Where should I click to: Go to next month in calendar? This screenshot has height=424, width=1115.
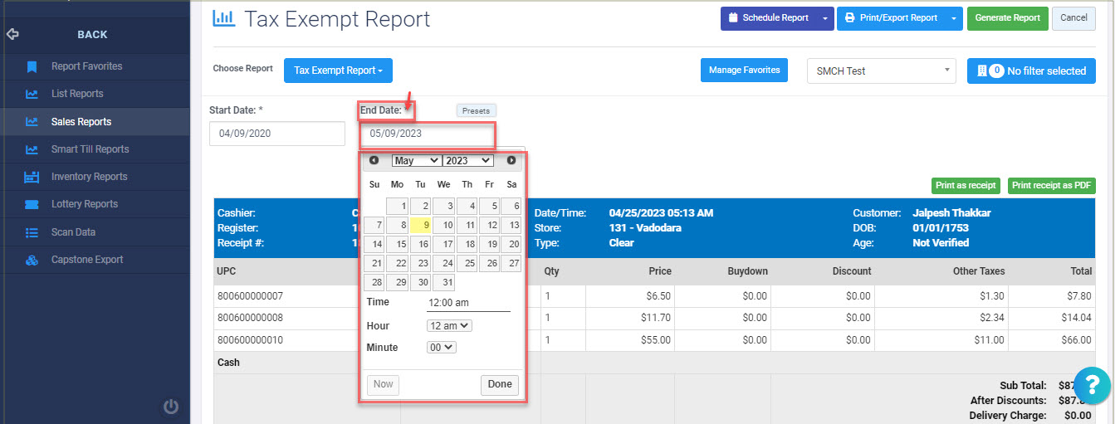click(511, 160)
